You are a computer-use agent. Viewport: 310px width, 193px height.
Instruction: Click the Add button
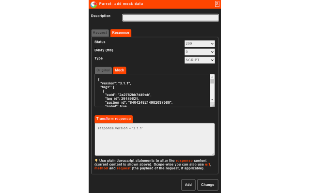click(188, 185)
